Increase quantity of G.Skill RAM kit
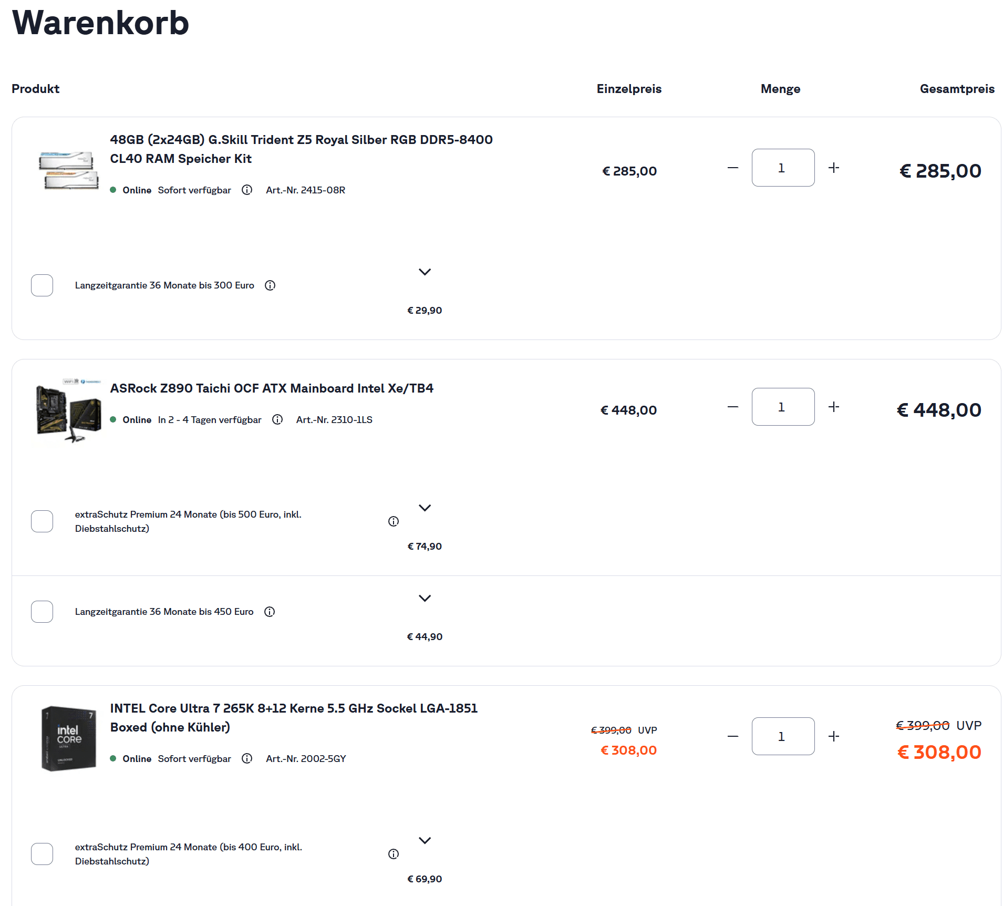1003x906 pixels. [834, 168]
